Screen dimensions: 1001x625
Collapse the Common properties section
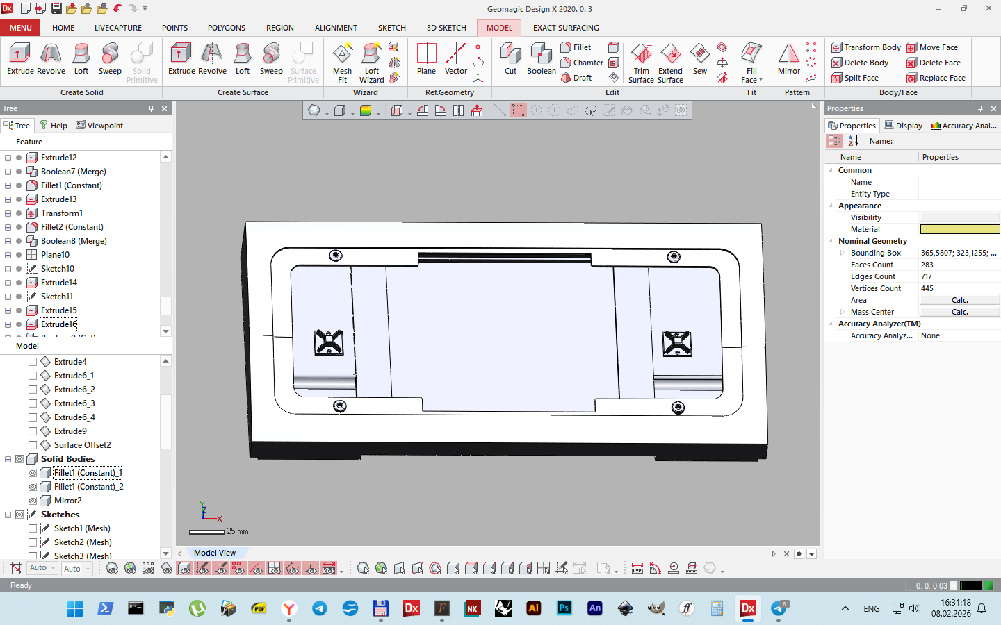[x=831, y=170]
